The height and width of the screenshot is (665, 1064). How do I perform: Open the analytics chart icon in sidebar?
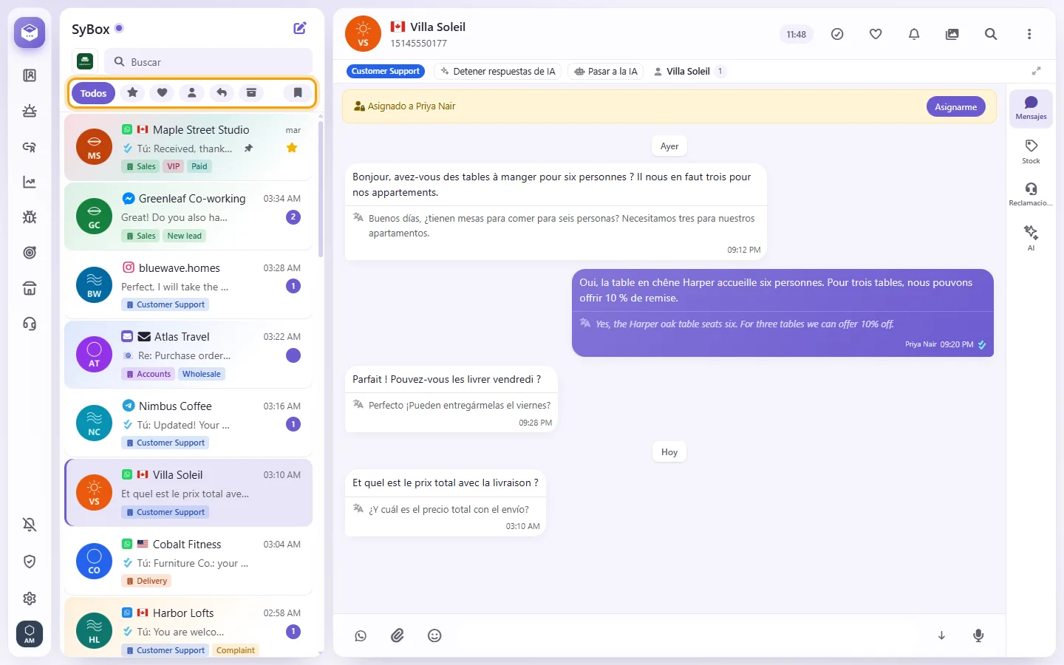[30, 182]
